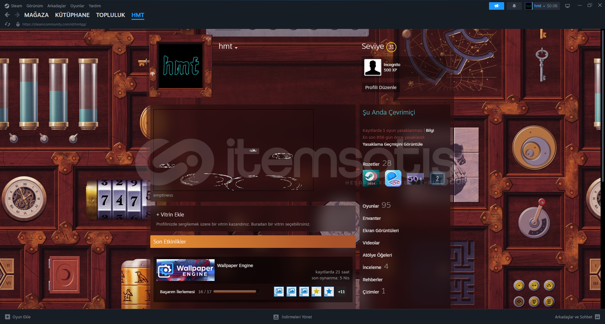The image size is (605, 324).
Task: Open the Oyunlar menu
Action: [x=77, y=6]
